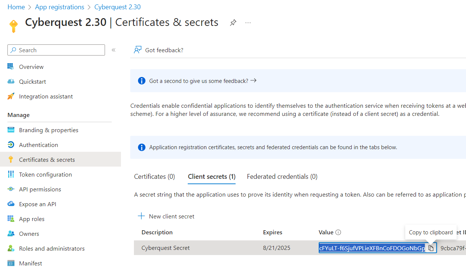
Task: Click the Manage section heading
Action: point(19,115)
